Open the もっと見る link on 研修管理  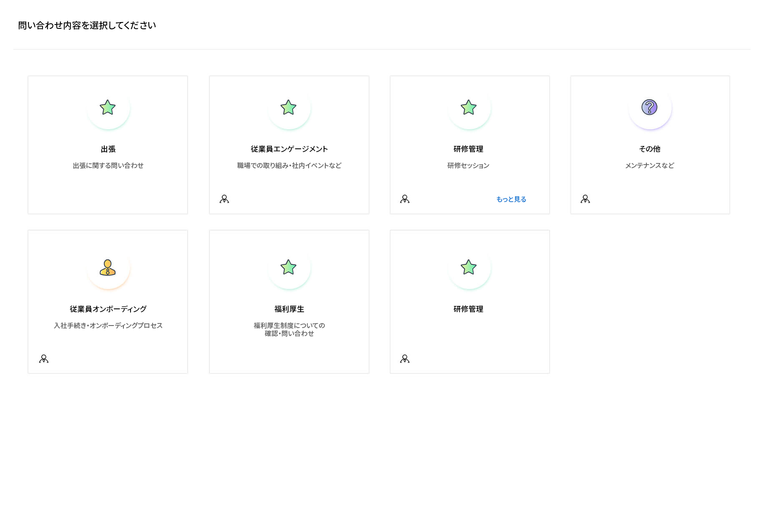click(x=511, y=199)
